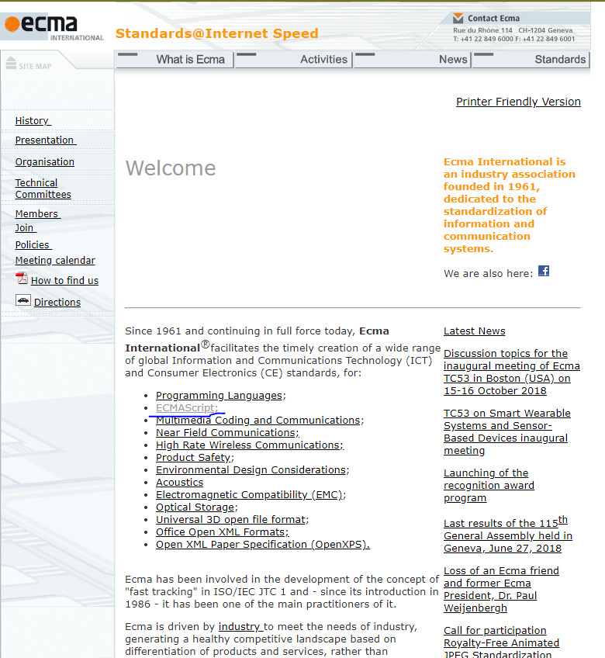605x658 pixels.
Task: Open Office Open XML Formats link
Action: 221,532
